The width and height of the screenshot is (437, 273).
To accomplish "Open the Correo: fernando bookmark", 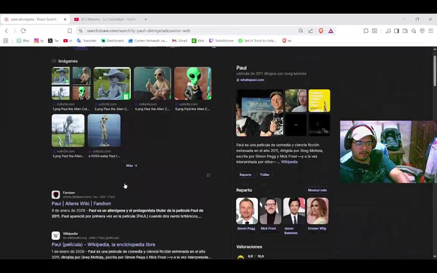I will tap(148, 41).
